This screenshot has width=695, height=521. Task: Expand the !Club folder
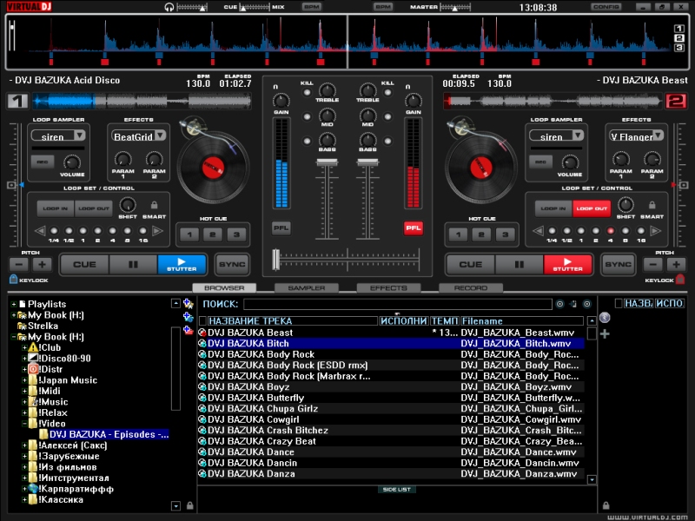click(x=24, y=348)
